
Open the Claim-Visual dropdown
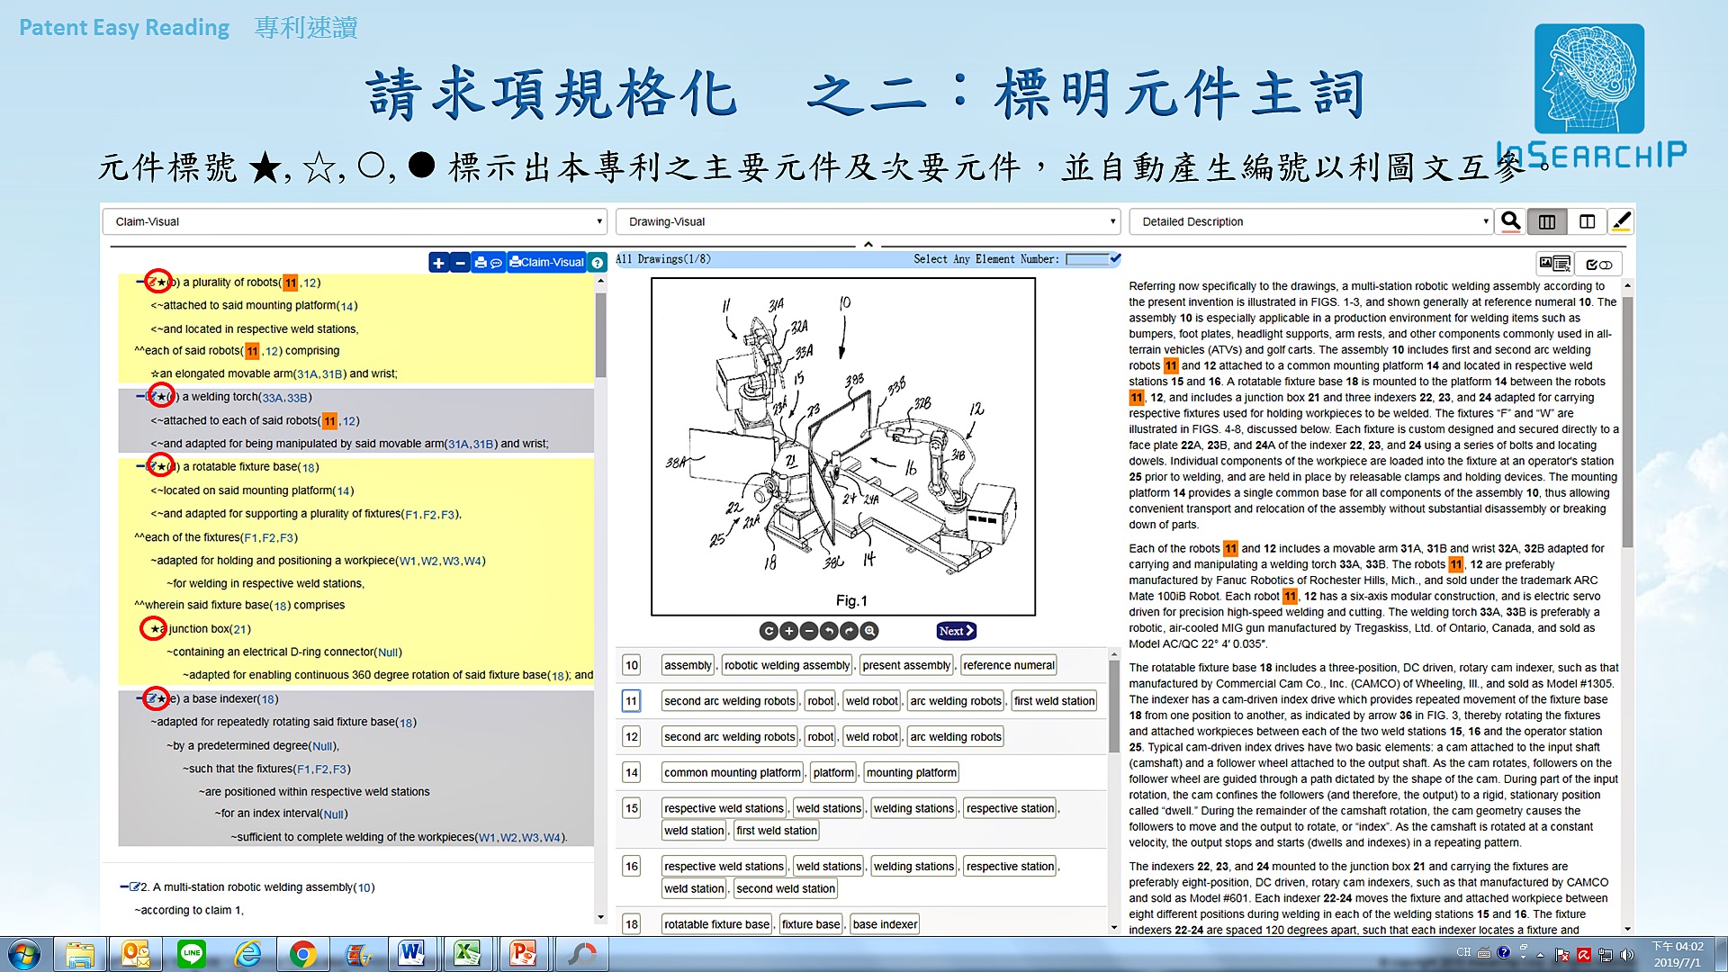pos(355,221)
